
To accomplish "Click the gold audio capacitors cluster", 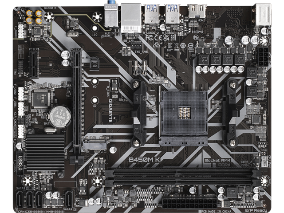I will (34, 17).
